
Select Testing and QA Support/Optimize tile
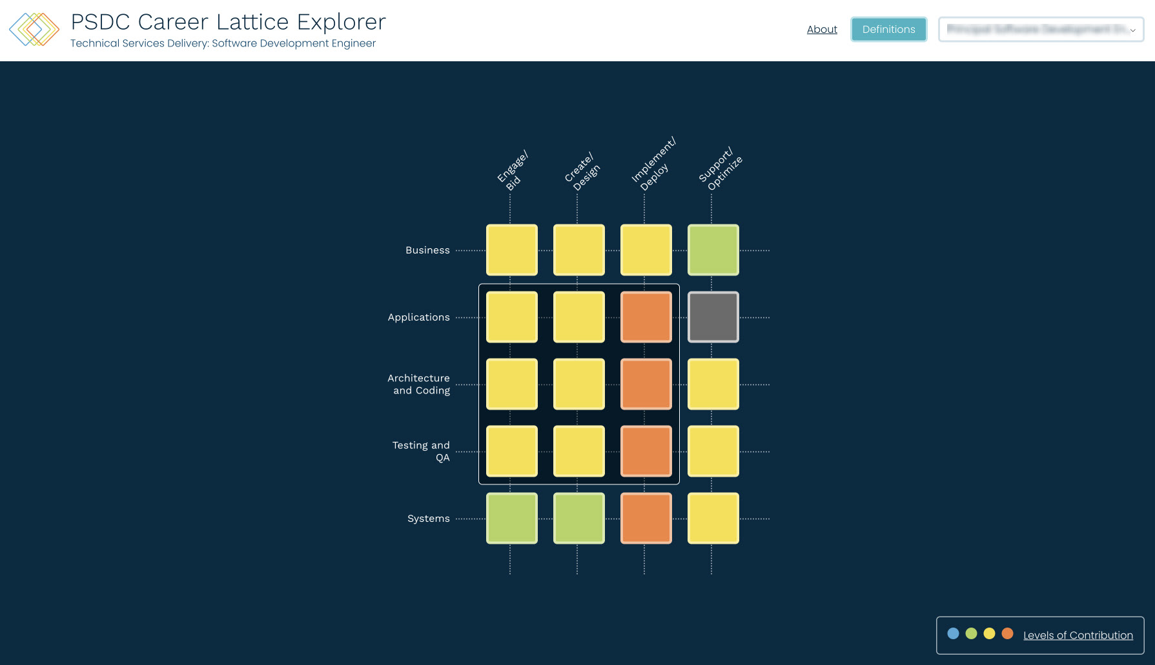tap(713, 452)
